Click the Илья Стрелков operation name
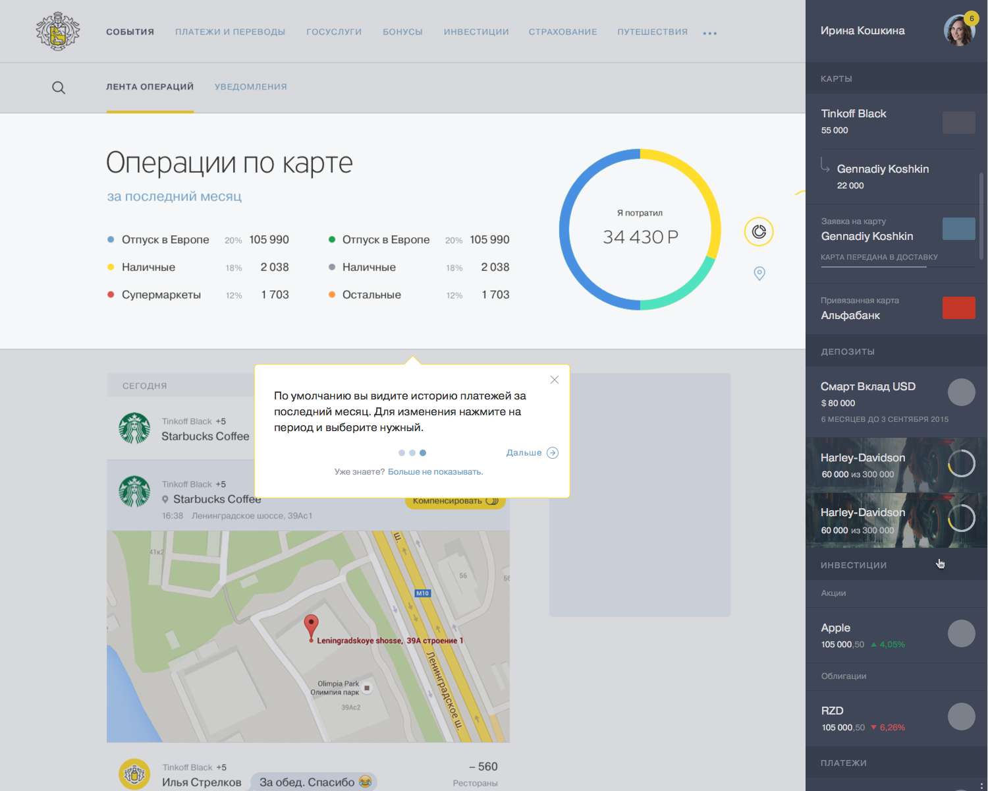 [x=202, y=782]
